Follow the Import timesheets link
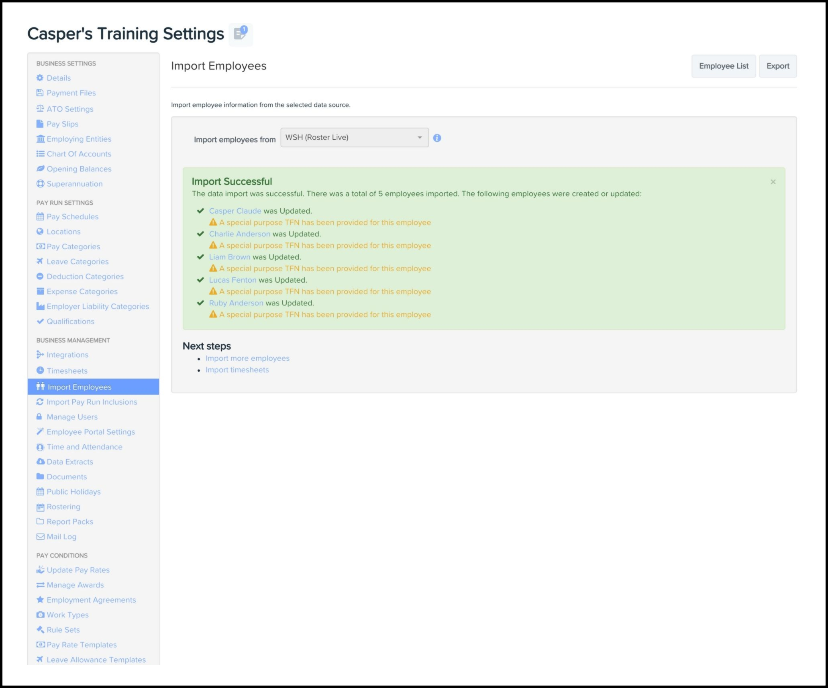 point(237,370)
